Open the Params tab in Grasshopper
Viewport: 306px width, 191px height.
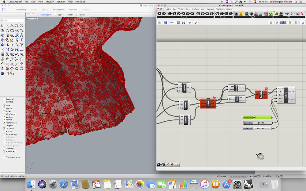[160, 9]
